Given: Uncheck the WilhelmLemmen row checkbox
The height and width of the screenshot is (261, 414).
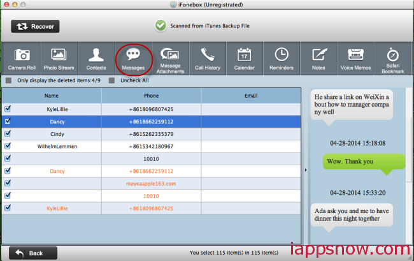Looking at the screenshot, I should [x=8, y=146].
